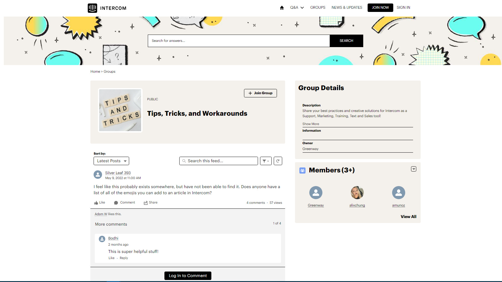
Task: Click View All members
Action: (408, 217)
